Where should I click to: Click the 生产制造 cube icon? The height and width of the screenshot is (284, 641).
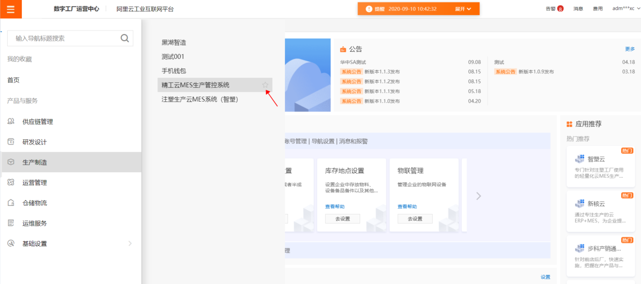11,162
